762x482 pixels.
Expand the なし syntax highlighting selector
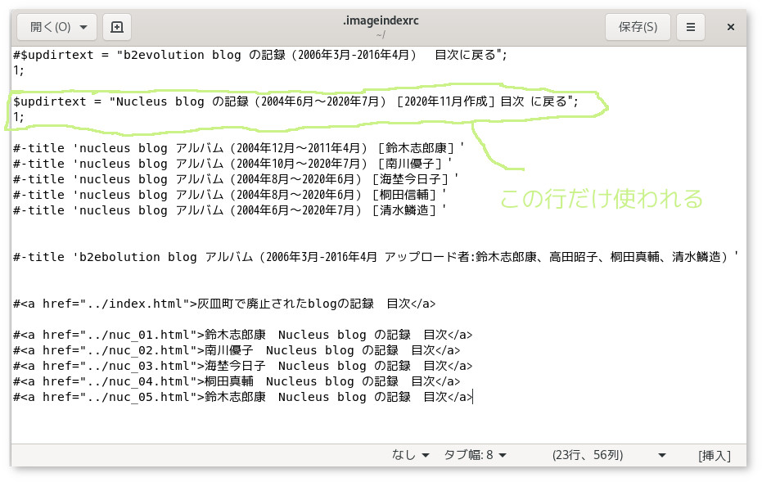(x=411, y=455)
